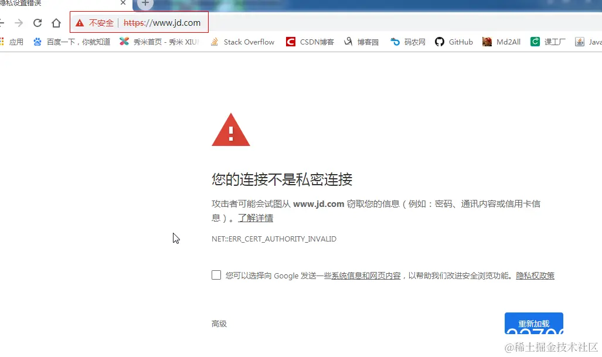
Task: Open the CSDN博客 bookmark
Action: coord(309,42)
